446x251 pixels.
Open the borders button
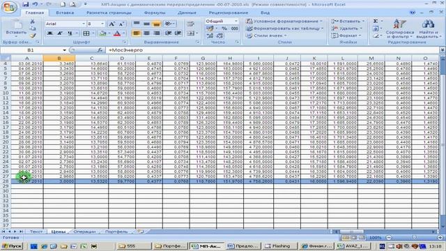[x=86, y=33]
